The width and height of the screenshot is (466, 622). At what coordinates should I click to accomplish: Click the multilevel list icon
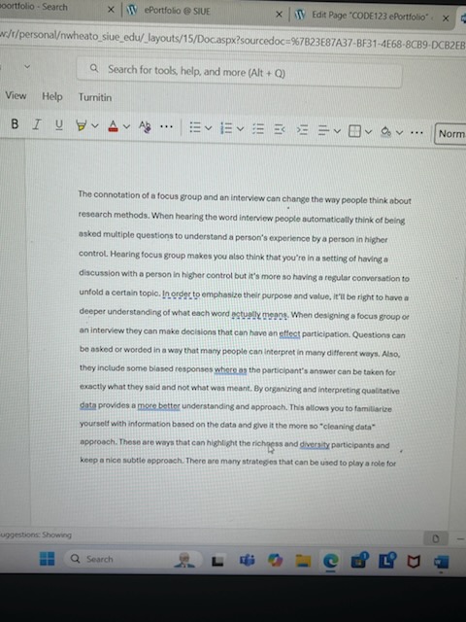258,129
